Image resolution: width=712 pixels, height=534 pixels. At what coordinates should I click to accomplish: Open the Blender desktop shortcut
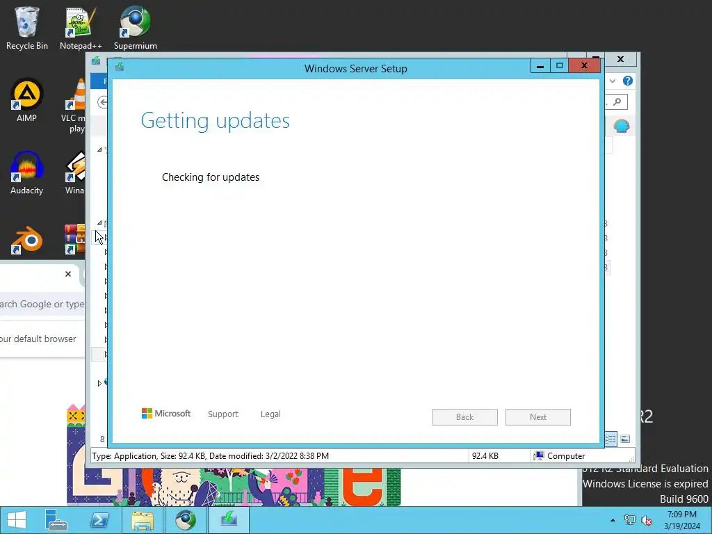27,240
